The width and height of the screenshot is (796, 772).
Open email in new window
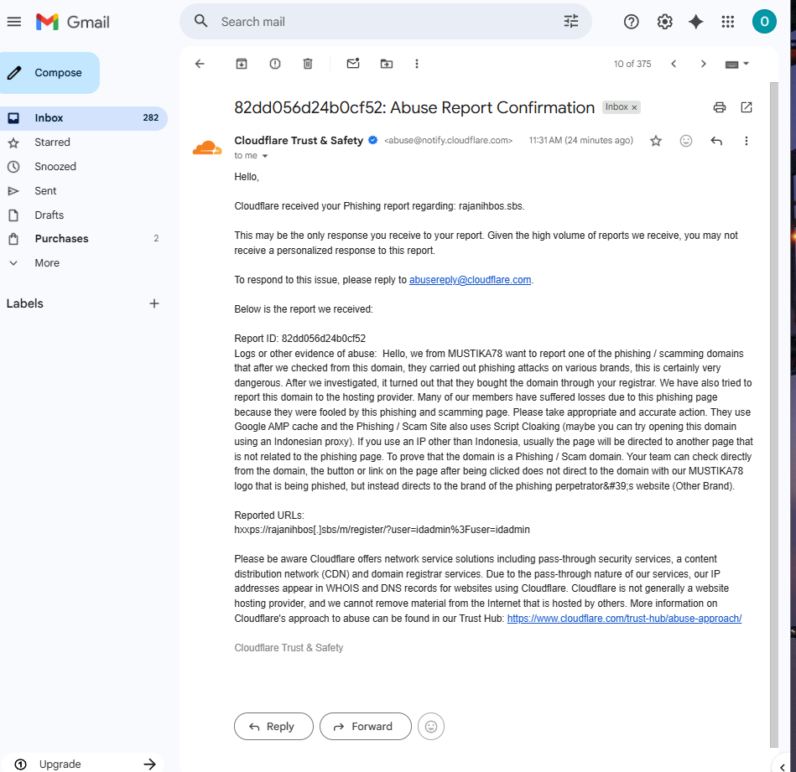point(747,107)
